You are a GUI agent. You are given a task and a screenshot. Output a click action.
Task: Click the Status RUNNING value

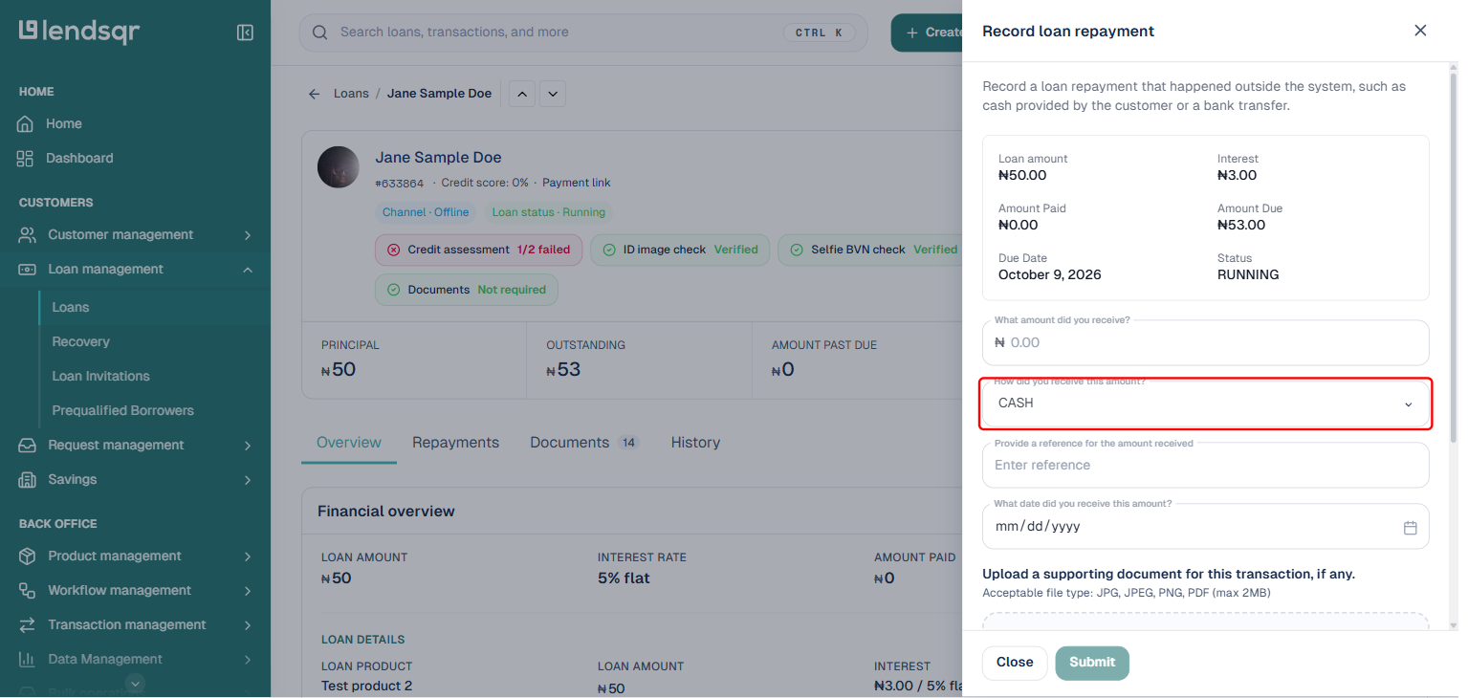click(x=1247, y=274)
